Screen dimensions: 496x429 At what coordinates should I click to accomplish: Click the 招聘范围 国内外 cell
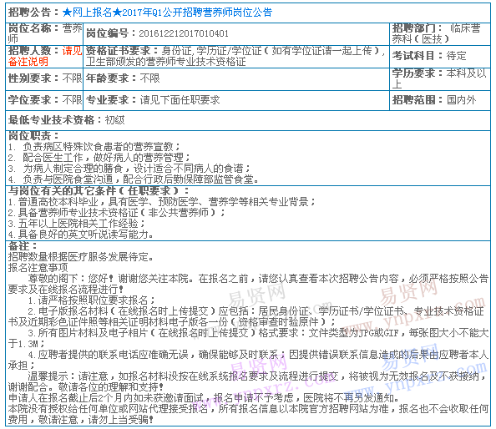tap(440, 100)
